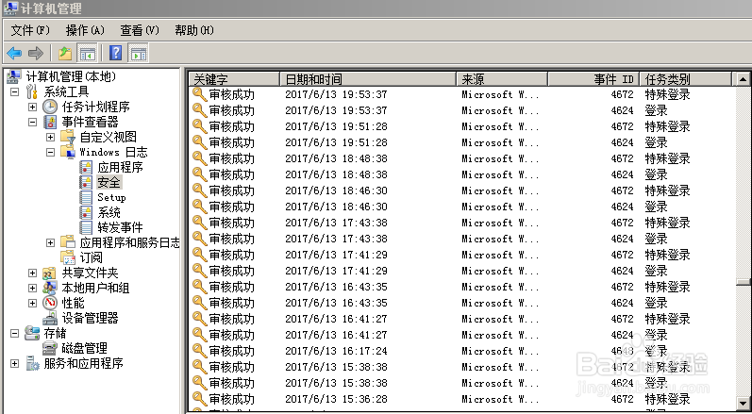Expand the 任务计划程序 node
This screenshot has height=414, width=752.
coord(32,107)
